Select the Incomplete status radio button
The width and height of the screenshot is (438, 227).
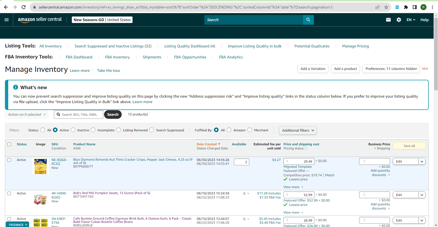93,130
